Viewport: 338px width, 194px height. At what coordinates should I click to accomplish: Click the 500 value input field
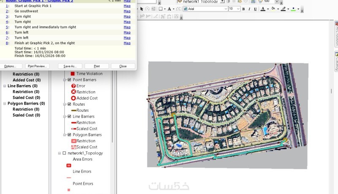tap(269, 1)
